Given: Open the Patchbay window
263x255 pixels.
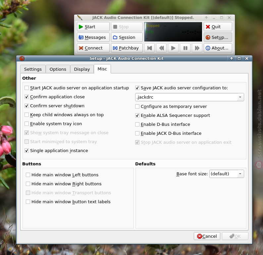Looking at the screenshot, I should click(127, 48).
